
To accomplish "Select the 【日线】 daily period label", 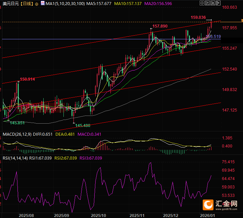I will tap(26, 3).
